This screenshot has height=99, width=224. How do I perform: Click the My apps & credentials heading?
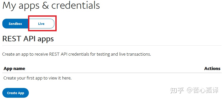[51, 6]
